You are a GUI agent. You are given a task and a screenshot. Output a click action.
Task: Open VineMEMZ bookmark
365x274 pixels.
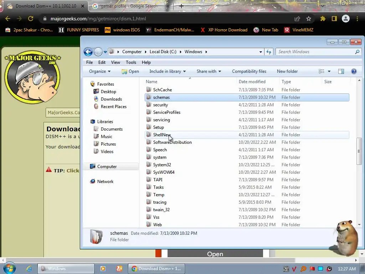[x=299, y=30]
